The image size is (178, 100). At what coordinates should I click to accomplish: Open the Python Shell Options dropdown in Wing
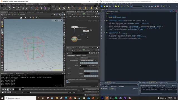(174, 85)
